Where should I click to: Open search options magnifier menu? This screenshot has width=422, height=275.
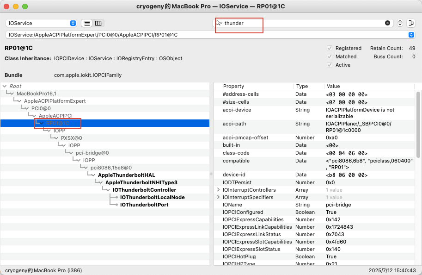[219, 23]
